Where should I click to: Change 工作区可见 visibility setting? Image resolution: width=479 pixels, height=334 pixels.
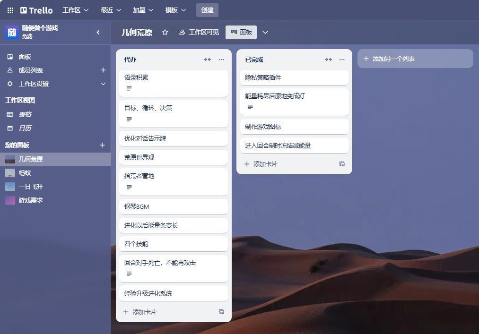[x=199, y=33]
